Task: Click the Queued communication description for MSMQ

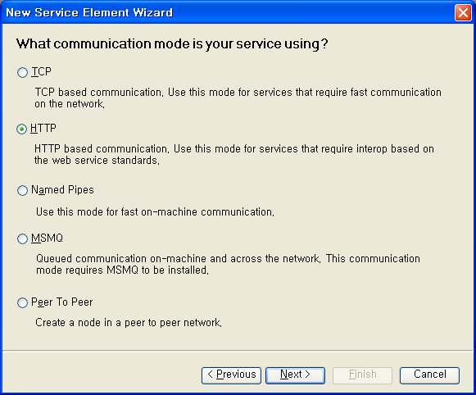Action: (x=228, y=264)
